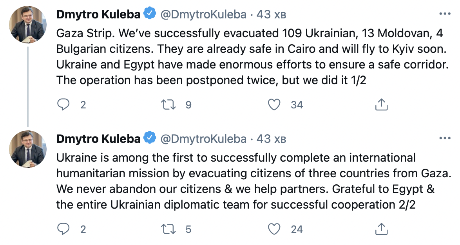Open Dmytro Kuleba's profile name in second tweet

[x=98, y=139]
